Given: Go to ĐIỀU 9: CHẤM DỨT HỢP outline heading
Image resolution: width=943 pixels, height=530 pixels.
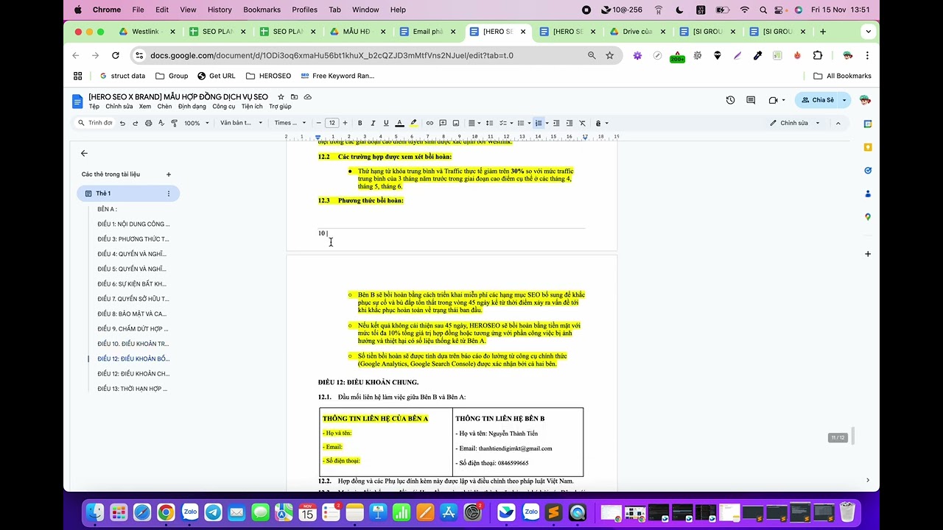Looking at the screenshot, I should coord(133,329).
